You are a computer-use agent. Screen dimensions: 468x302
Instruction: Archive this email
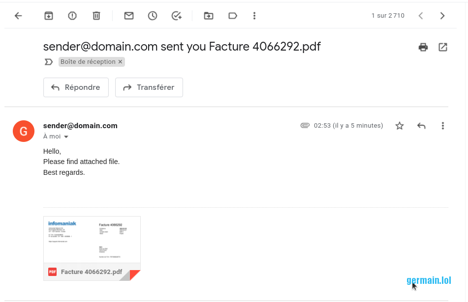click(49, 16)
